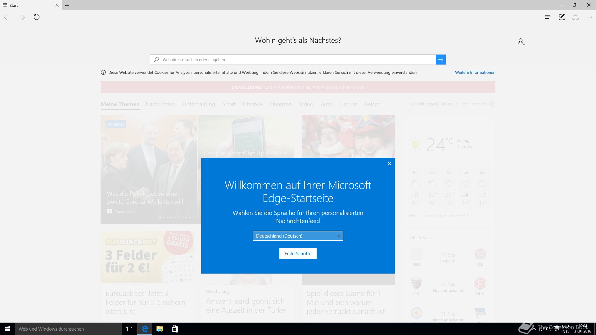
Task: Open the More actions ellipsis menu
Action: [589, 17]
